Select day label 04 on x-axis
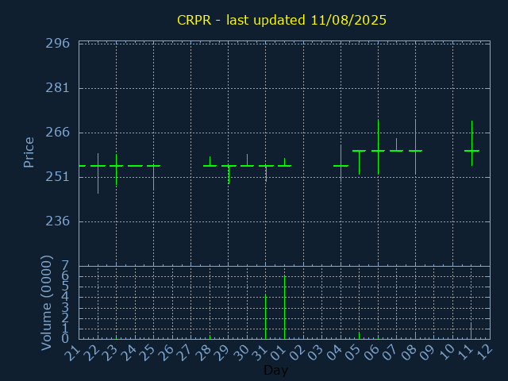 point(333,352)
